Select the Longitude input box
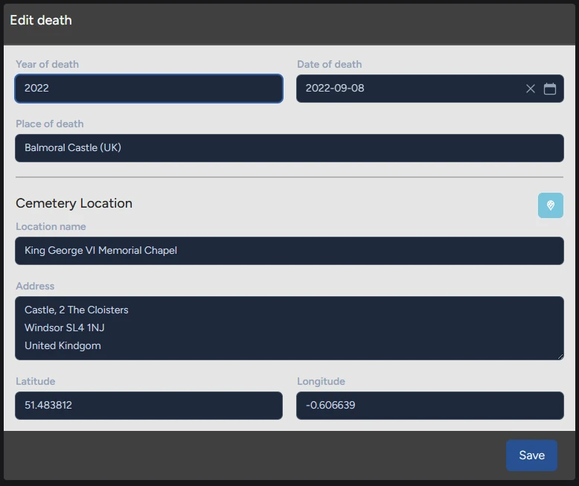Image resolution: width=579 pixels, height=486 pixels. [430, 406]
